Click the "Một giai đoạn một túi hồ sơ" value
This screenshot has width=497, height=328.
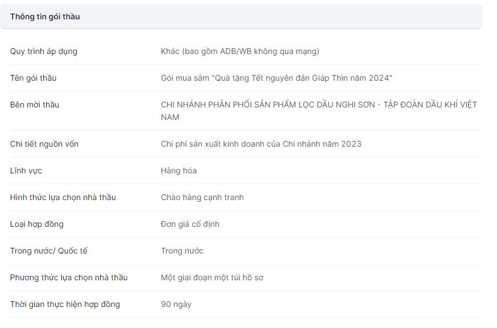pos(212,277)
